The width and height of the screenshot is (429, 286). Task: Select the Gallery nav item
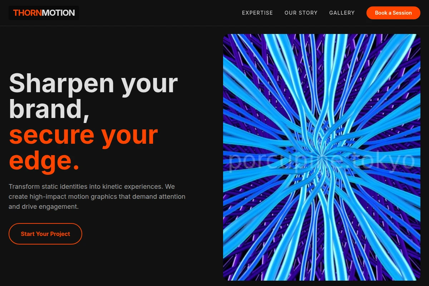[x=342, y=13]
